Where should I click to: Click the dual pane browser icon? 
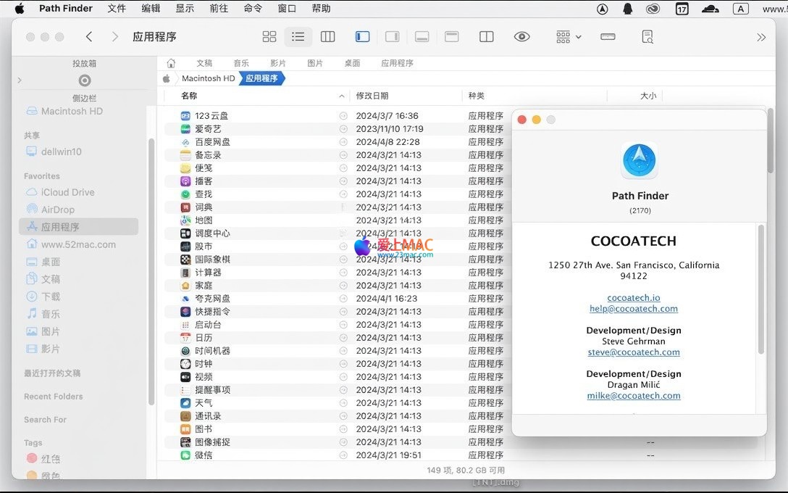point(487,37)
